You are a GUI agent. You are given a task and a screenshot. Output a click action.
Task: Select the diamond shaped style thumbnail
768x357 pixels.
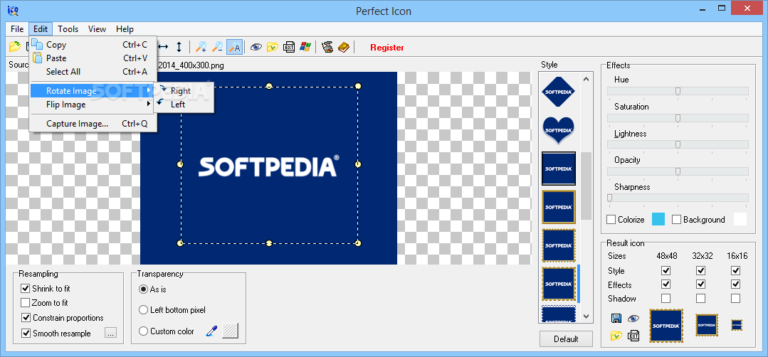tap(559, 92)
